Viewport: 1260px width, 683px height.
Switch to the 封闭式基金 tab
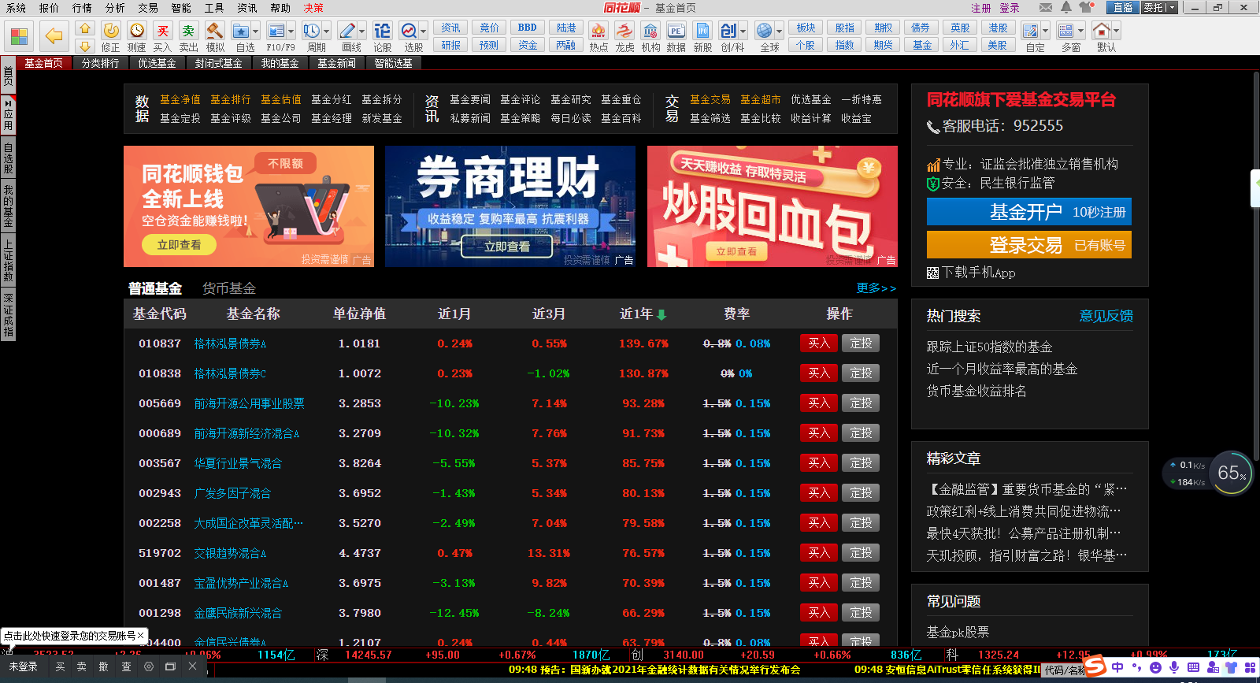pos(218,63)
